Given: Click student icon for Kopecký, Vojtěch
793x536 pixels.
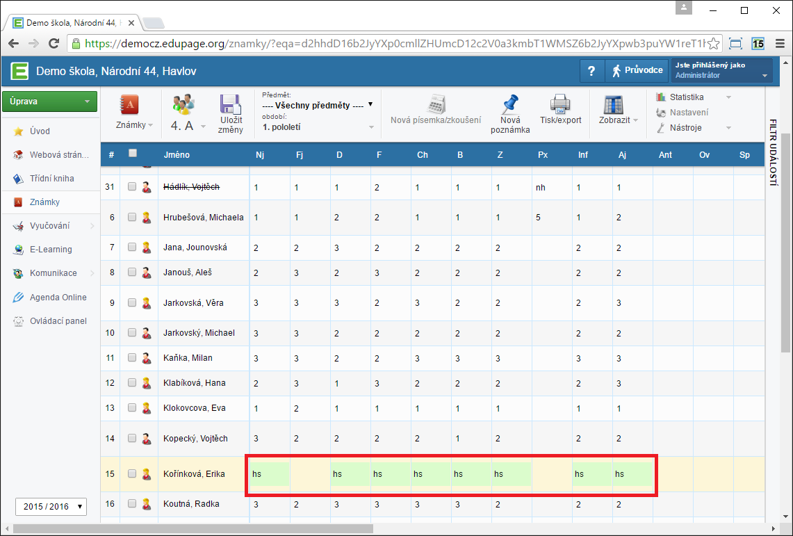Looking at the screenshot, I should click(x=147, y=439).
